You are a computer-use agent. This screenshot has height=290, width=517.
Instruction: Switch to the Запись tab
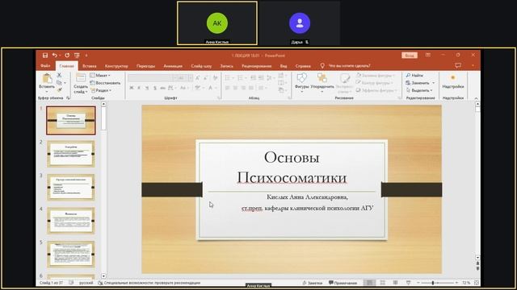226,66
